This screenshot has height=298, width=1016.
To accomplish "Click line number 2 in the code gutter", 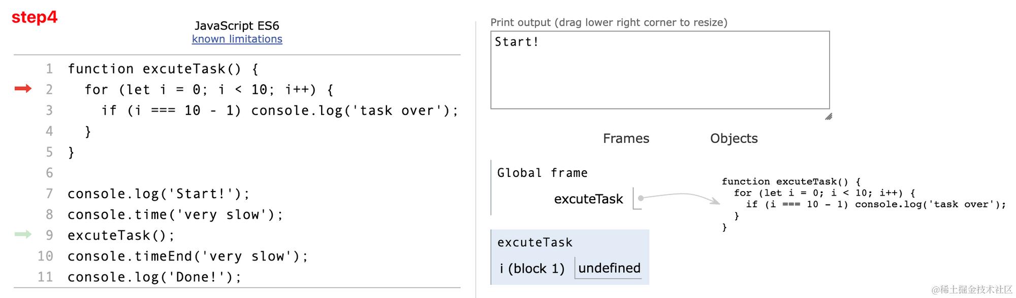I will point(48,89).
